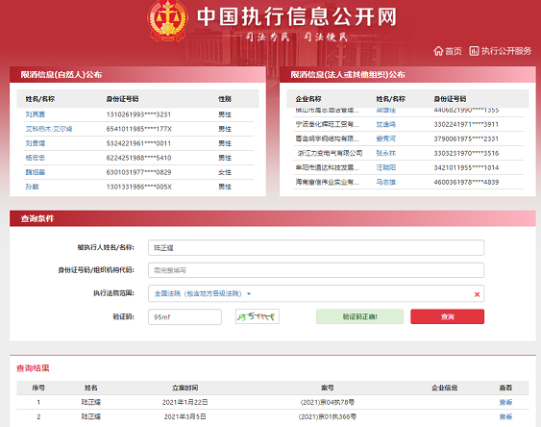This screenshot has width=541, height=427.
Task: Click 限消信息(自然人)公布 panel header
Action: click(x=61, y=75)
